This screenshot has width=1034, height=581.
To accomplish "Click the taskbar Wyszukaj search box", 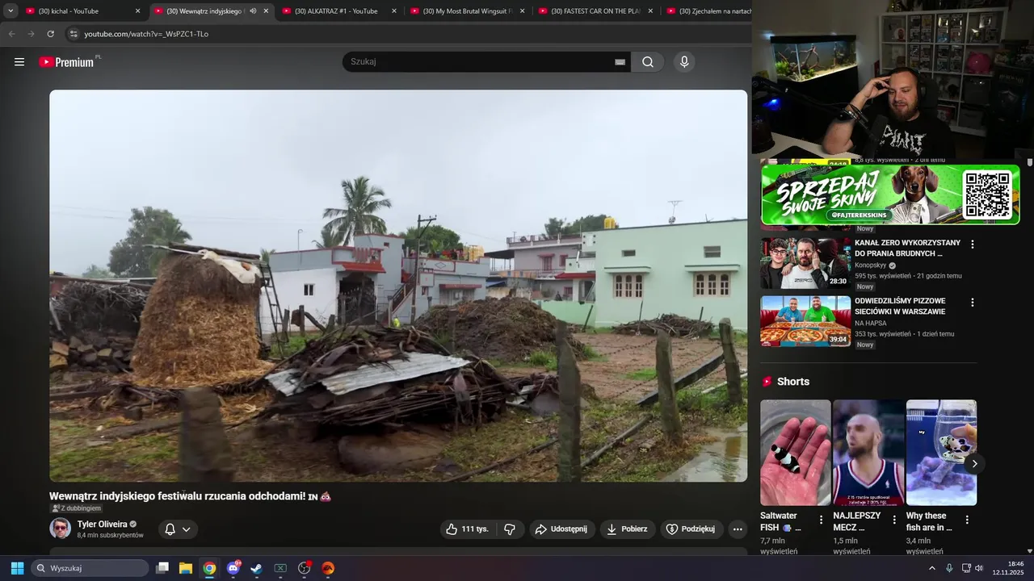I will click(90, 568).
